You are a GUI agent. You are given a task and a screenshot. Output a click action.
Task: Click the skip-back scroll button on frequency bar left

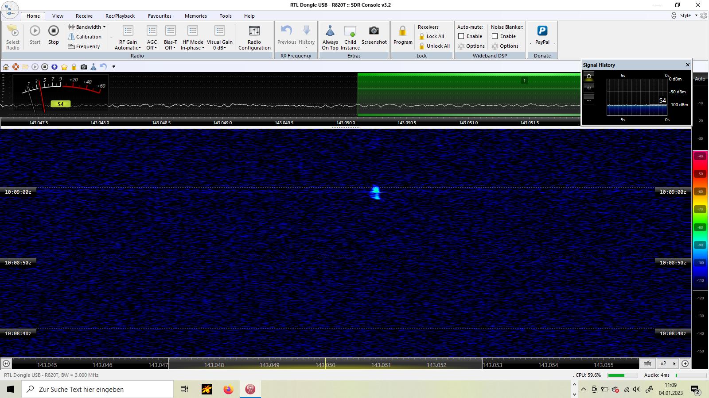click(6, 364)
